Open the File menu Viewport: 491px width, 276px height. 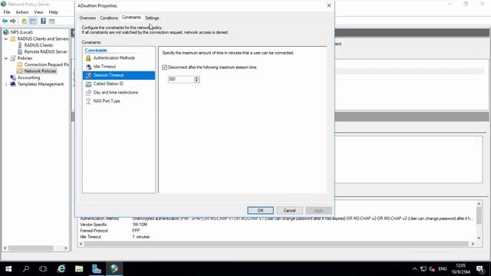tap(7, 12)
